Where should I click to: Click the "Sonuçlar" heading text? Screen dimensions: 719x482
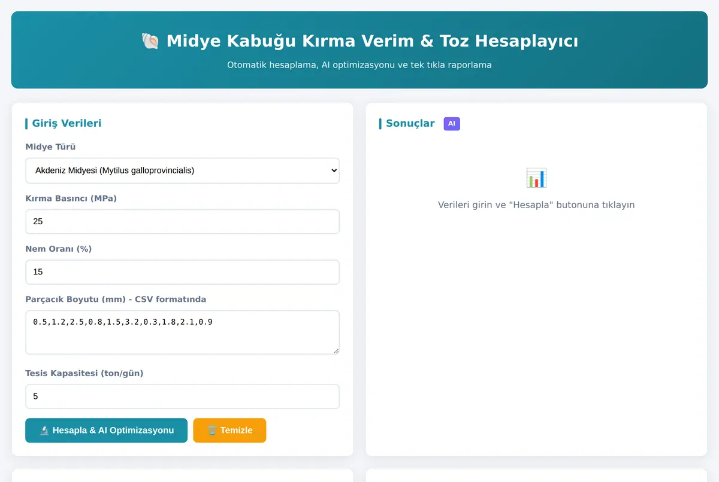tap(410, 123)
